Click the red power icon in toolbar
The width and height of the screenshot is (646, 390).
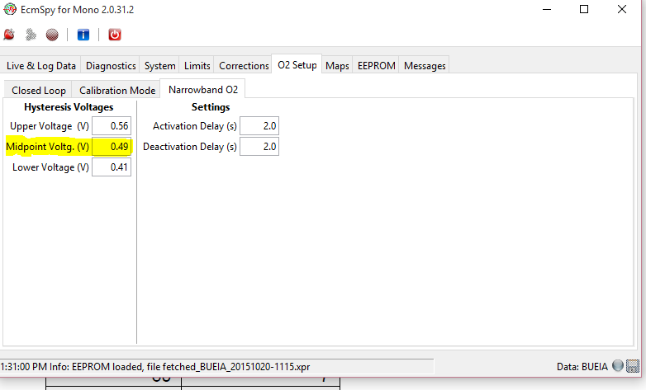pyautogui.click(x=115, y=35)
